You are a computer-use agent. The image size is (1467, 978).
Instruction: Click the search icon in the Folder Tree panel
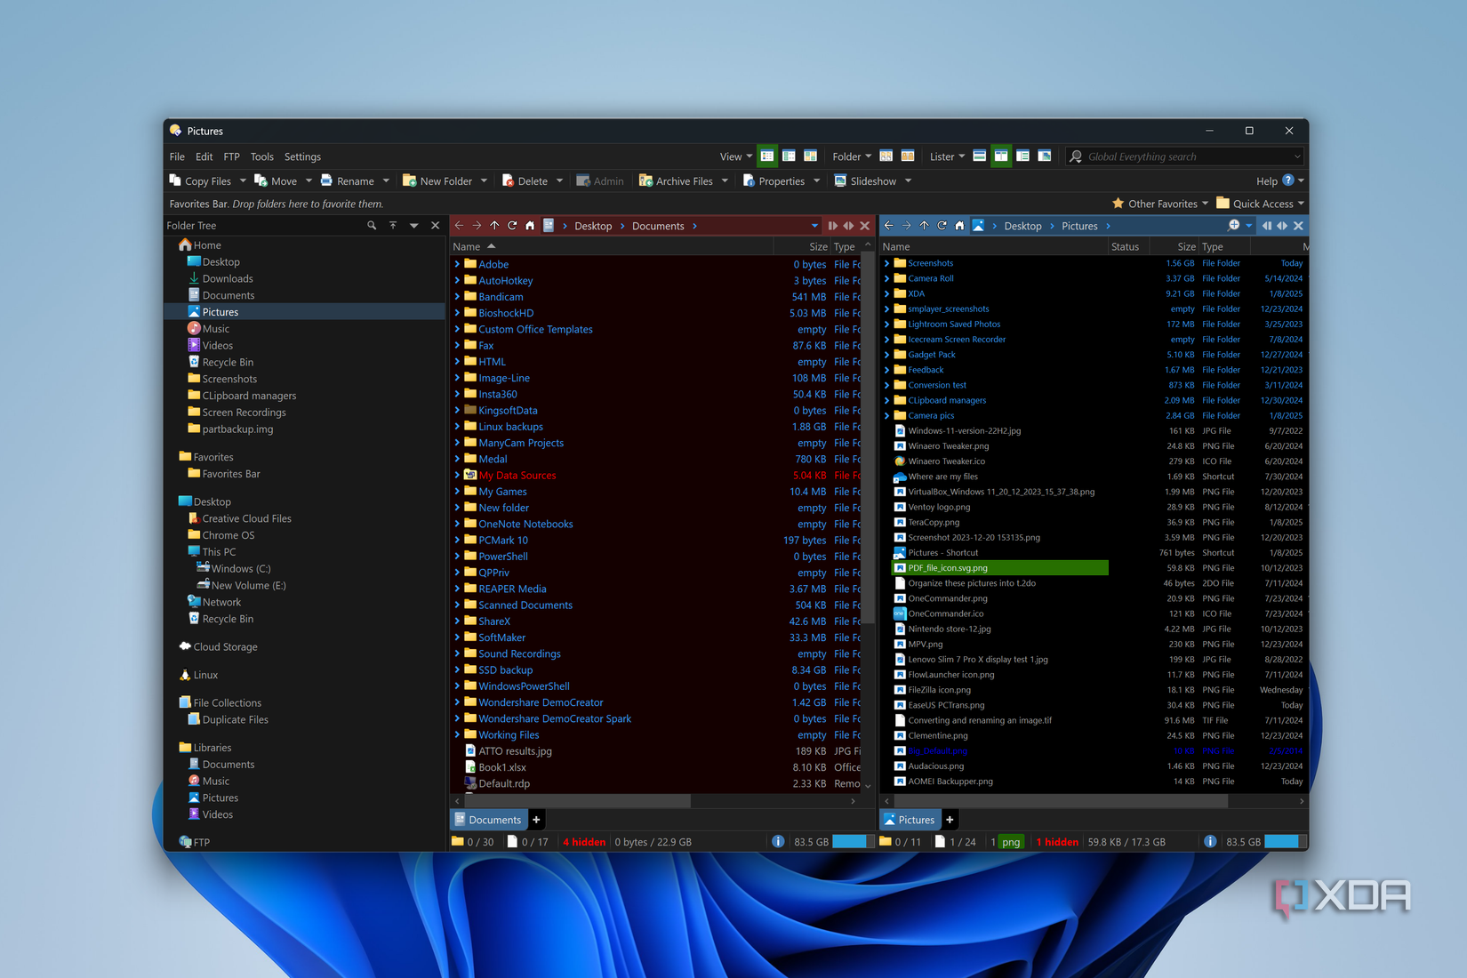coord(372,225)
